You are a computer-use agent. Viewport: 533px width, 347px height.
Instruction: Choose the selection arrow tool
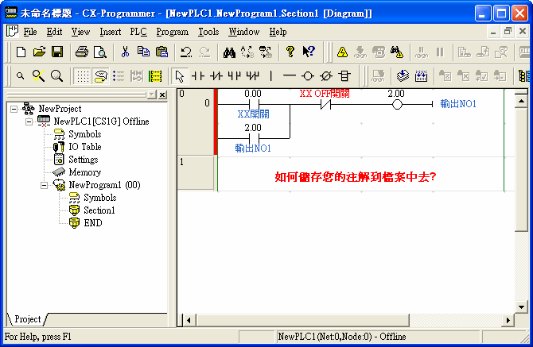click(179, 76)
